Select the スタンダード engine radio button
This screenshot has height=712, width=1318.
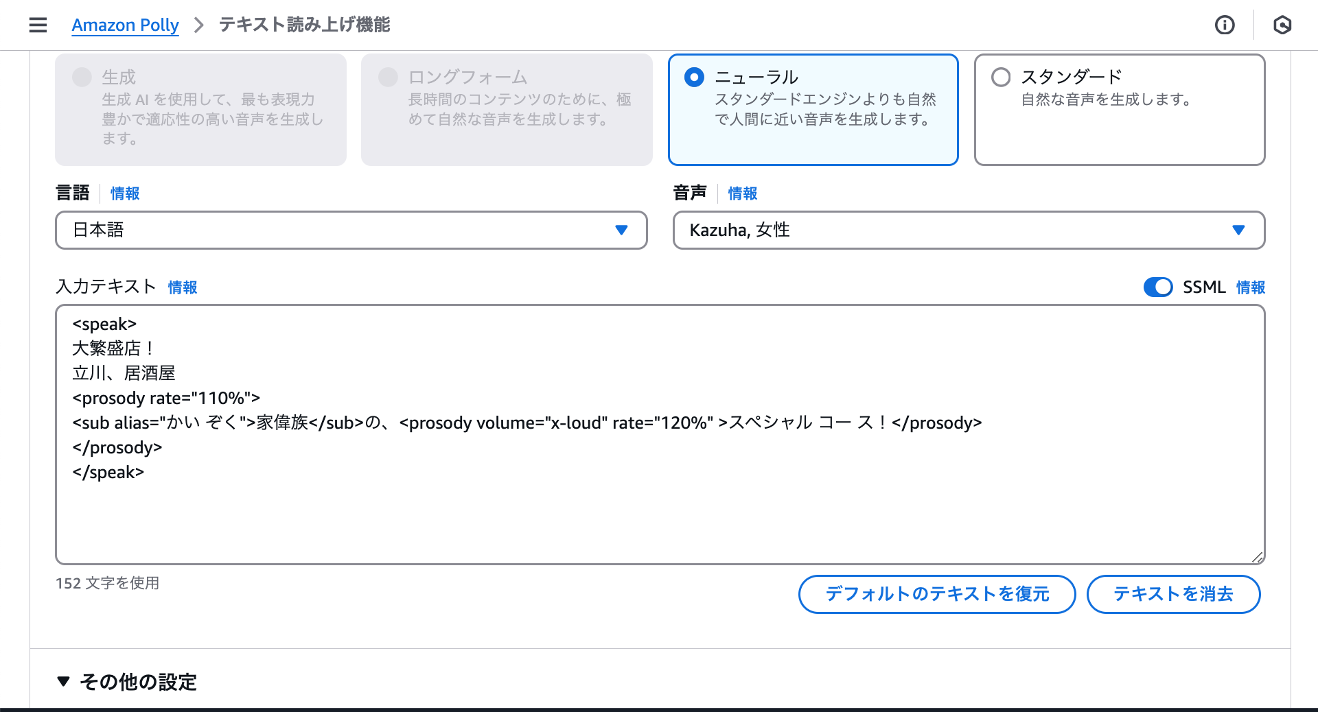pos(1001,77)
